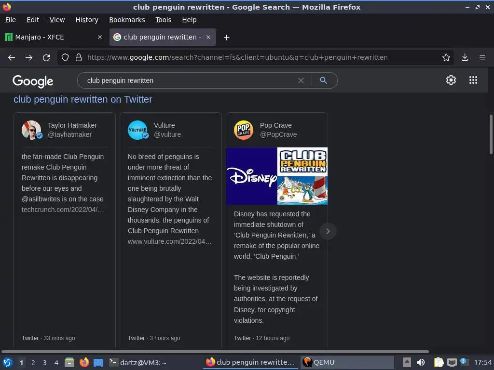494x370 pixels.
Task: Launch Firefox from the taskbar launcher
Action: [x=84, y=362]
